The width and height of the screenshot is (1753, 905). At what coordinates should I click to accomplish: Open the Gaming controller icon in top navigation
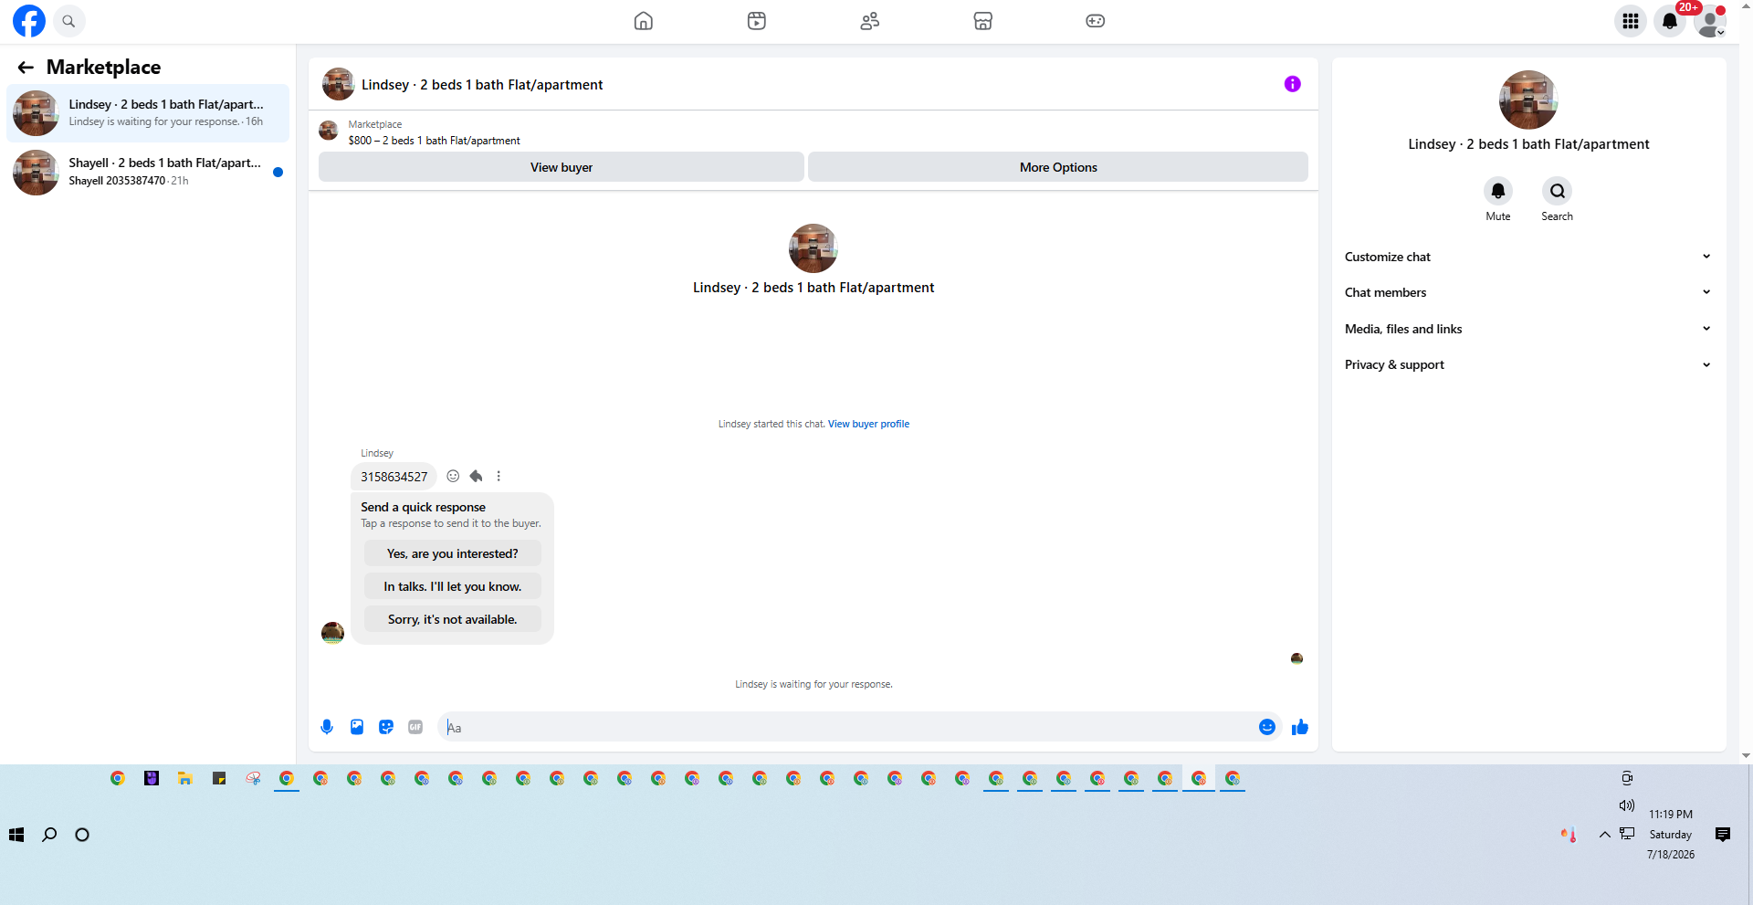click(1096, 21)
